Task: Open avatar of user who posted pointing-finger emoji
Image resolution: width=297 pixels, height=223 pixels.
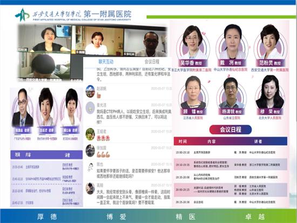Action: (90, 91)
